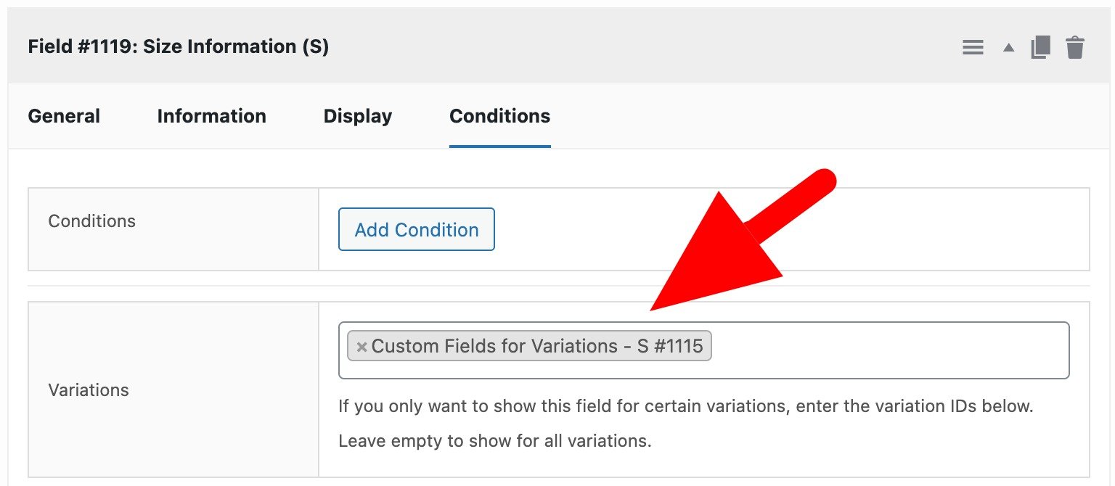
Task: Click the copy icon to clone Size Information field
Action: point(1041,46)
